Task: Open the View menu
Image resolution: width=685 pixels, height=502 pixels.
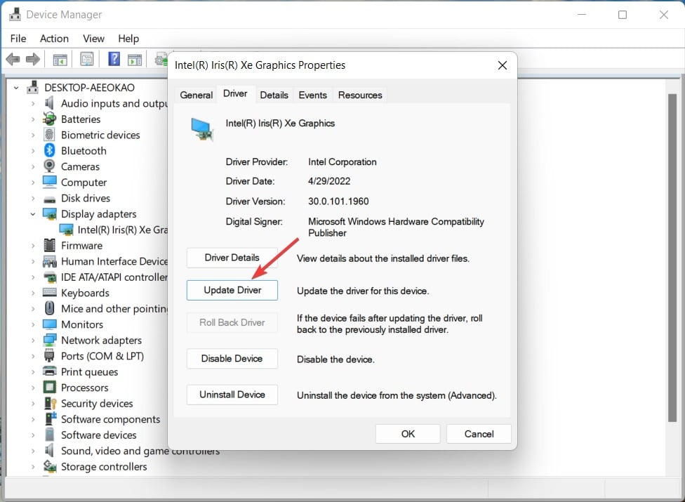Action: click(x=93, y=39)
